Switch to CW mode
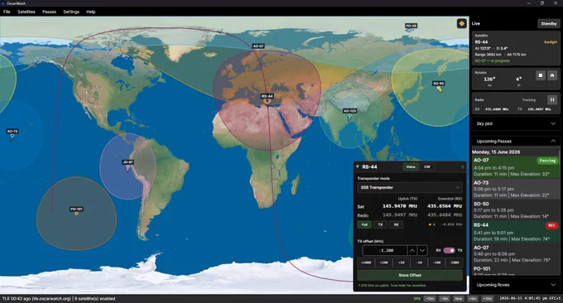Screen dimensions: 563x303 click(x=427, y=167)
